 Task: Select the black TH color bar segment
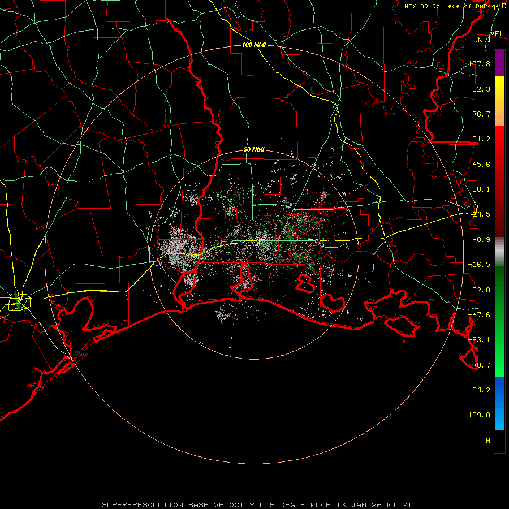tap(499, 441)
